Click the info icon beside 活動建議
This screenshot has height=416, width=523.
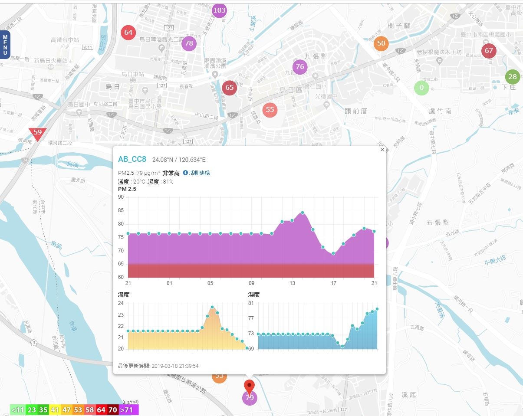(x=185, y=173)
